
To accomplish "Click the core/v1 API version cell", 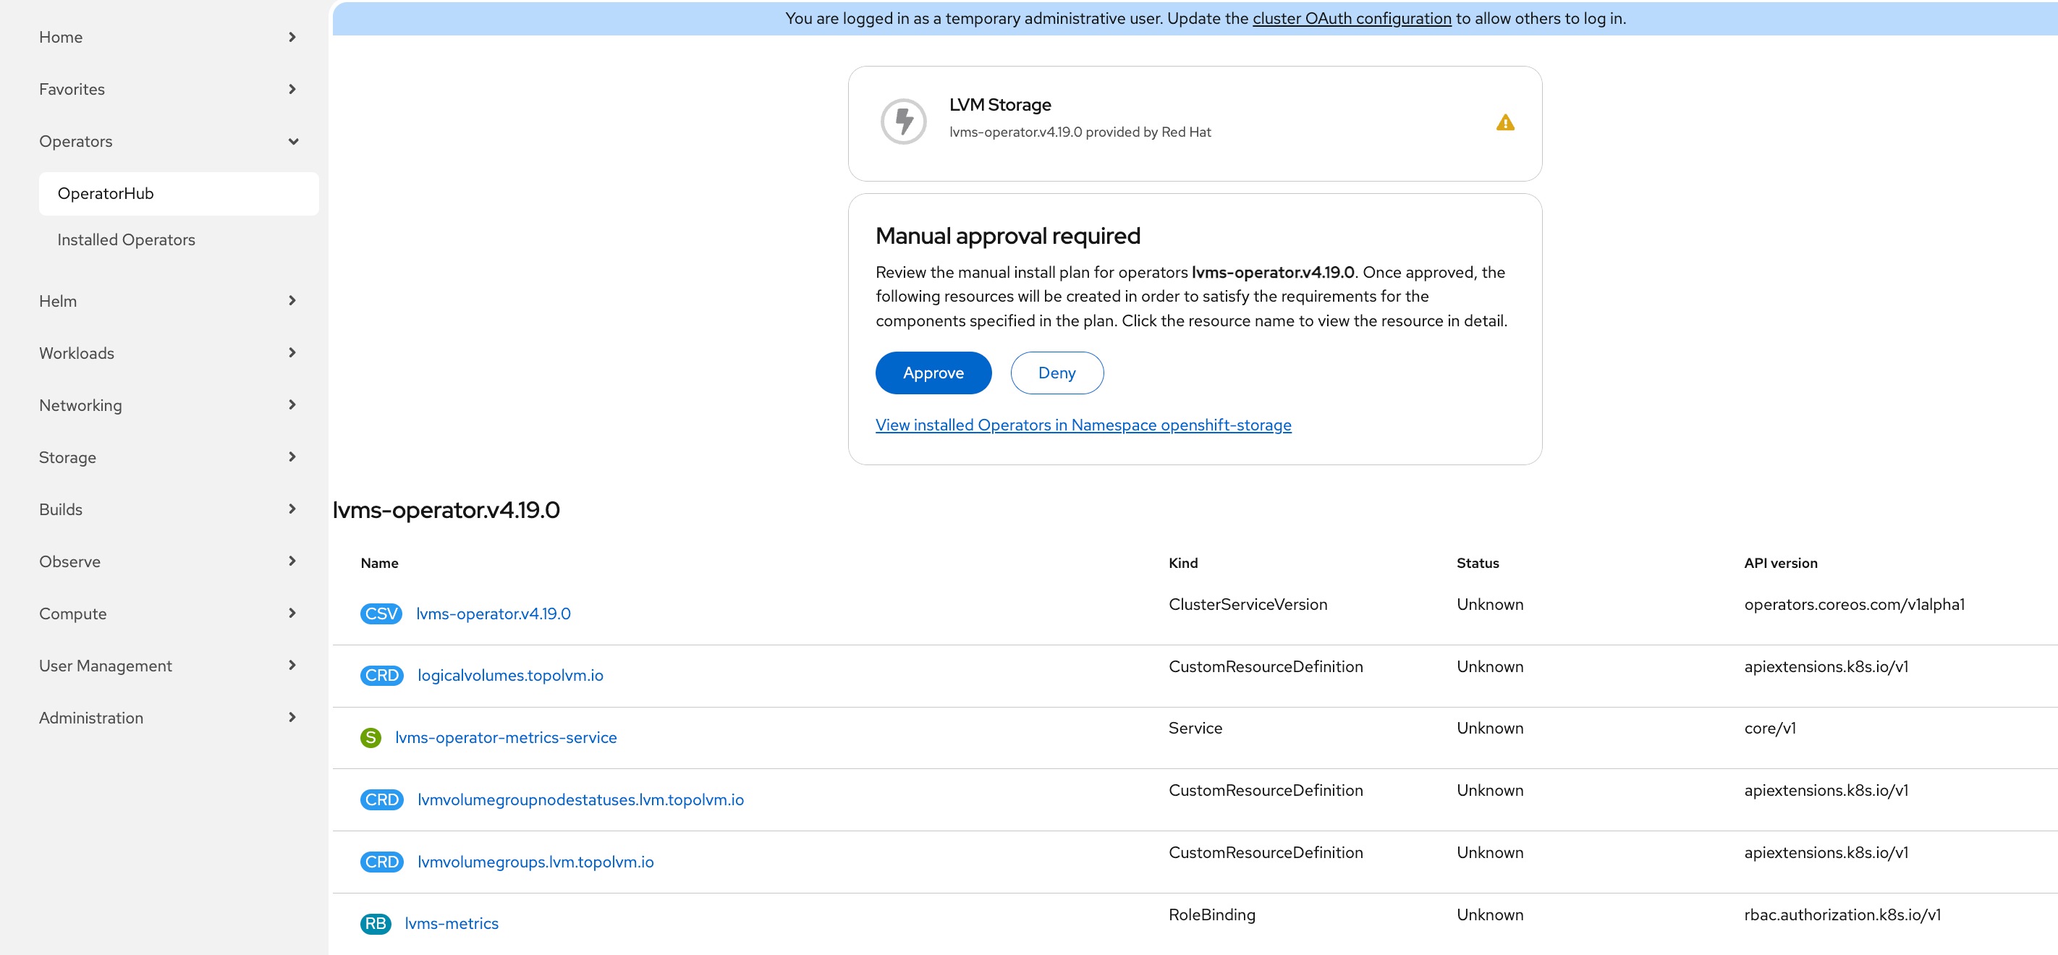I will tap(1769, 729).
